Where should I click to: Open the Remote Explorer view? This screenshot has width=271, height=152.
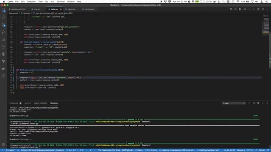coord(3,39)
